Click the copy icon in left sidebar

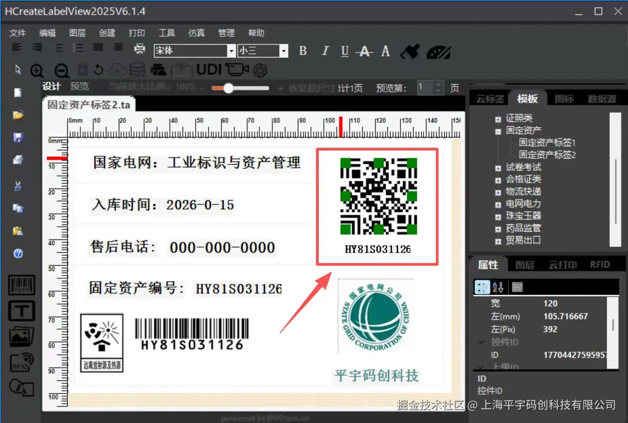[18, 208]
